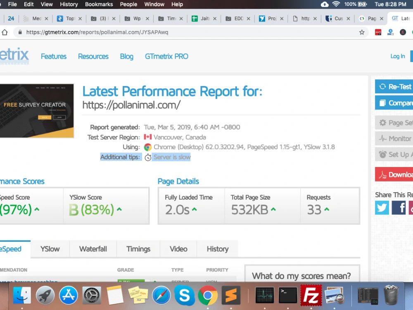
Task: Open Stickies in the dock
Action: 138,295
